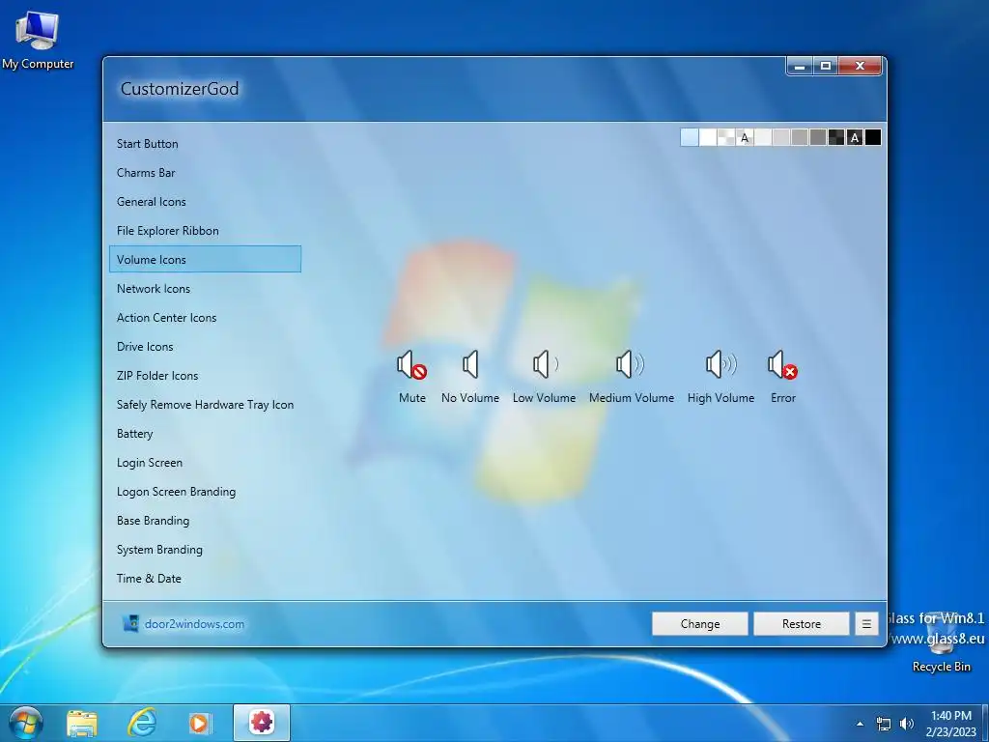The width and height of the screenshot is (989, 742).
Task: Pick the light blue background swatch
Action: pyautogui.click(x=690, y=137)
